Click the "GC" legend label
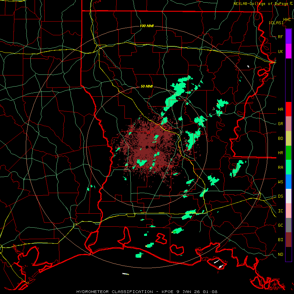Image resolution: width=294 pixels, height=294 pixels. (281, 225)
